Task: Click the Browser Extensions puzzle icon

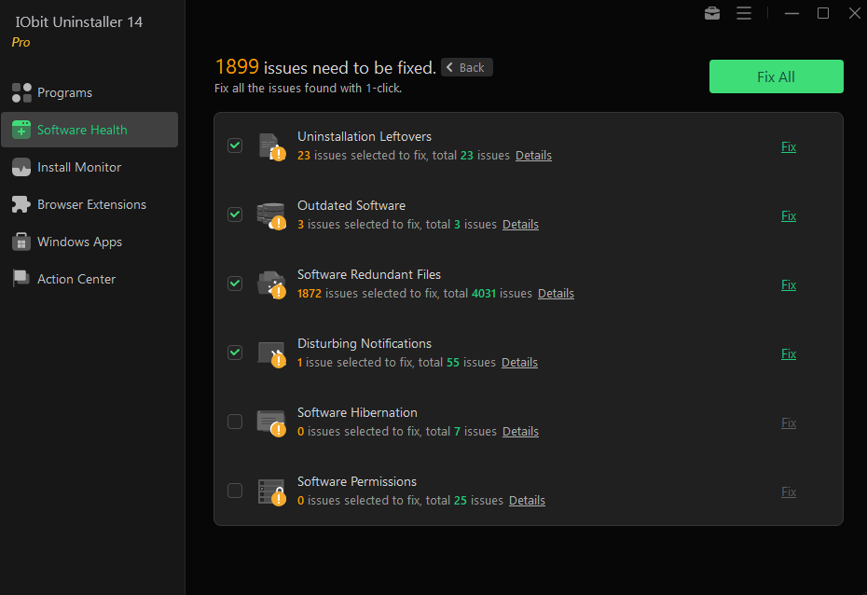Action: (x=21, y=204)
